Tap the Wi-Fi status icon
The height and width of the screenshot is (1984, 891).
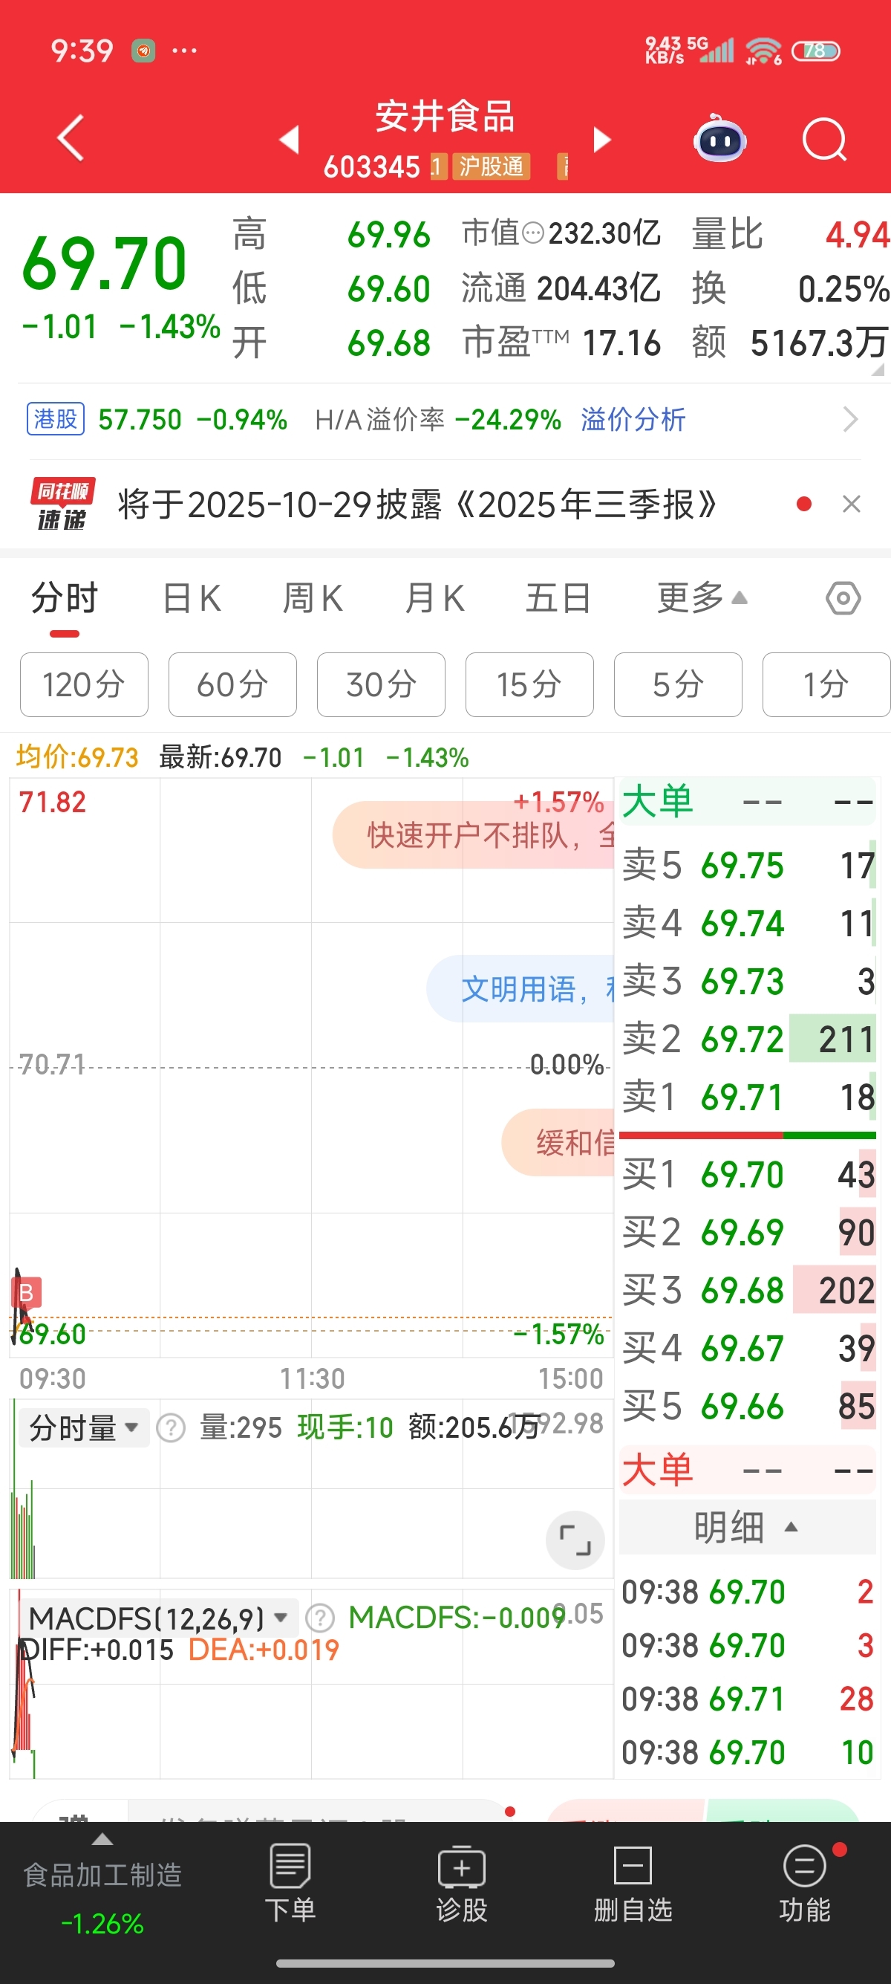763,51
